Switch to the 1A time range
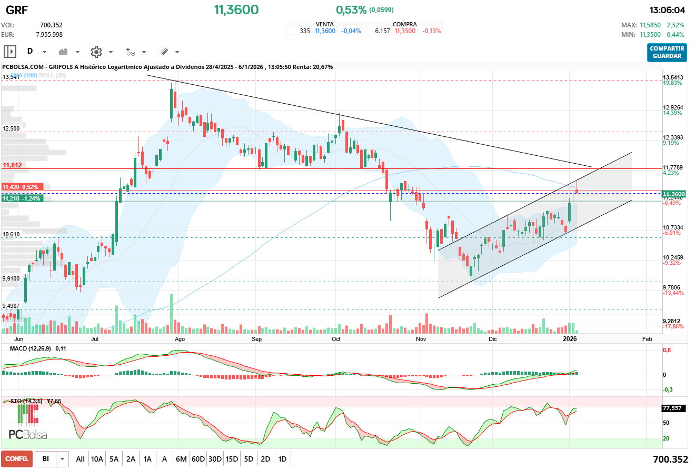Image resolution: width=695 pixels, height=470 pixels. (147, 459)
